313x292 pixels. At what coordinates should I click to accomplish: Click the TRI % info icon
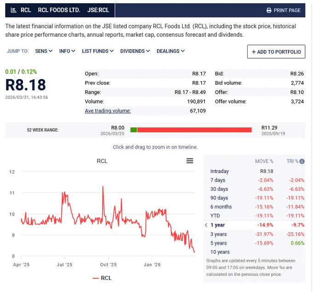click(302, 161)
